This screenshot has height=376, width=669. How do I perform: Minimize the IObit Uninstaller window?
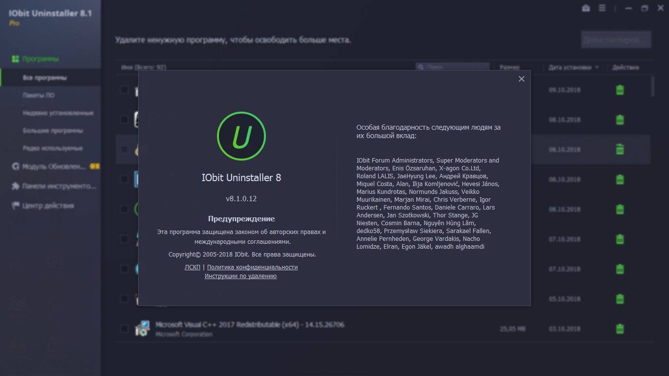pyautogui.click(x=628, y=8)
